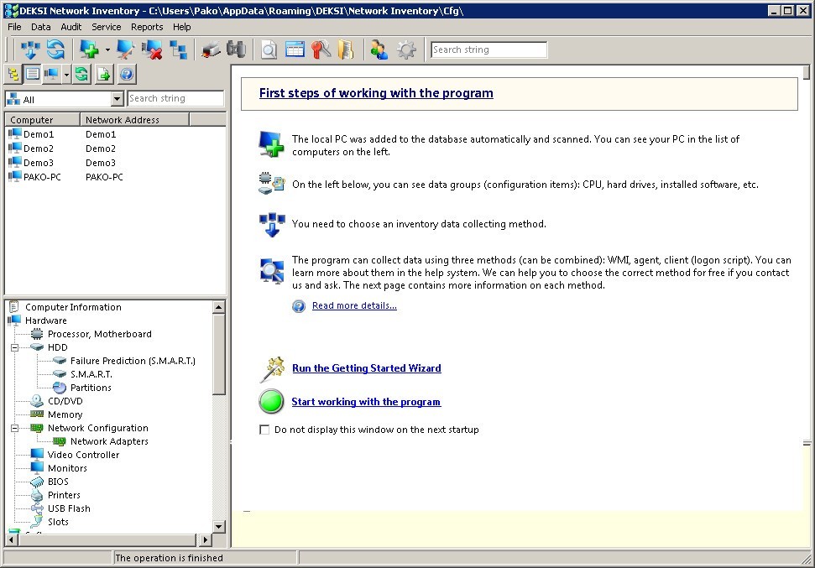815x568 pixels.
Task: Open program settings via the gear icon
Action: click(405, 49)
